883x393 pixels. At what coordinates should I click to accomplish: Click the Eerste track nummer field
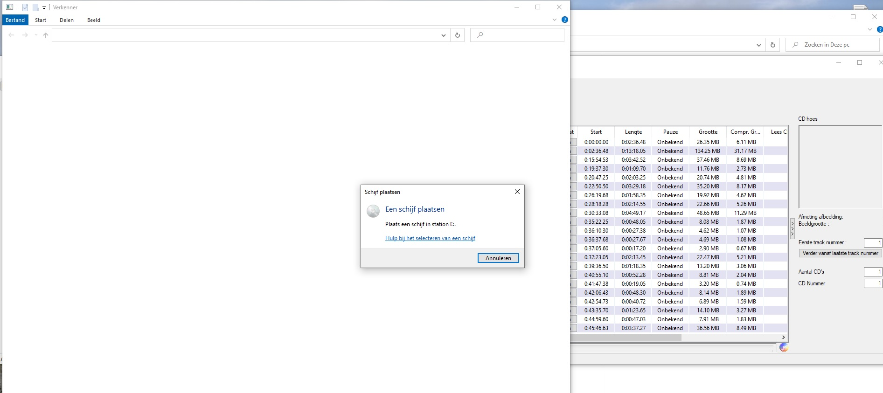tap(873, 242)
